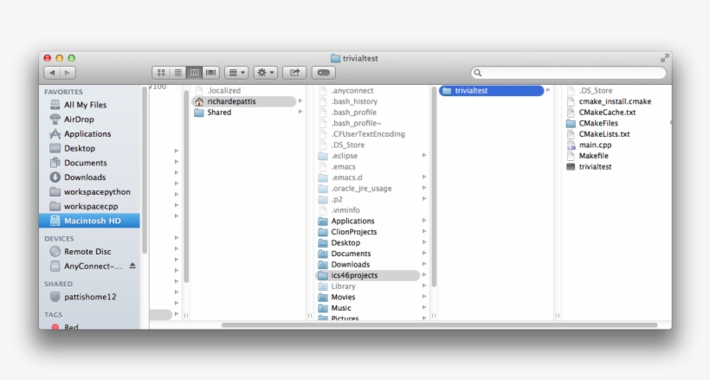Select the .bash_profile file
The image size is (710, 380).
[353, 113]
